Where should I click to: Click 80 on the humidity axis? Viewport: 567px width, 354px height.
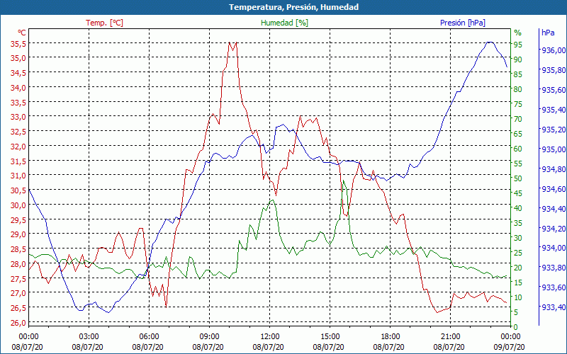click(518, 89)
